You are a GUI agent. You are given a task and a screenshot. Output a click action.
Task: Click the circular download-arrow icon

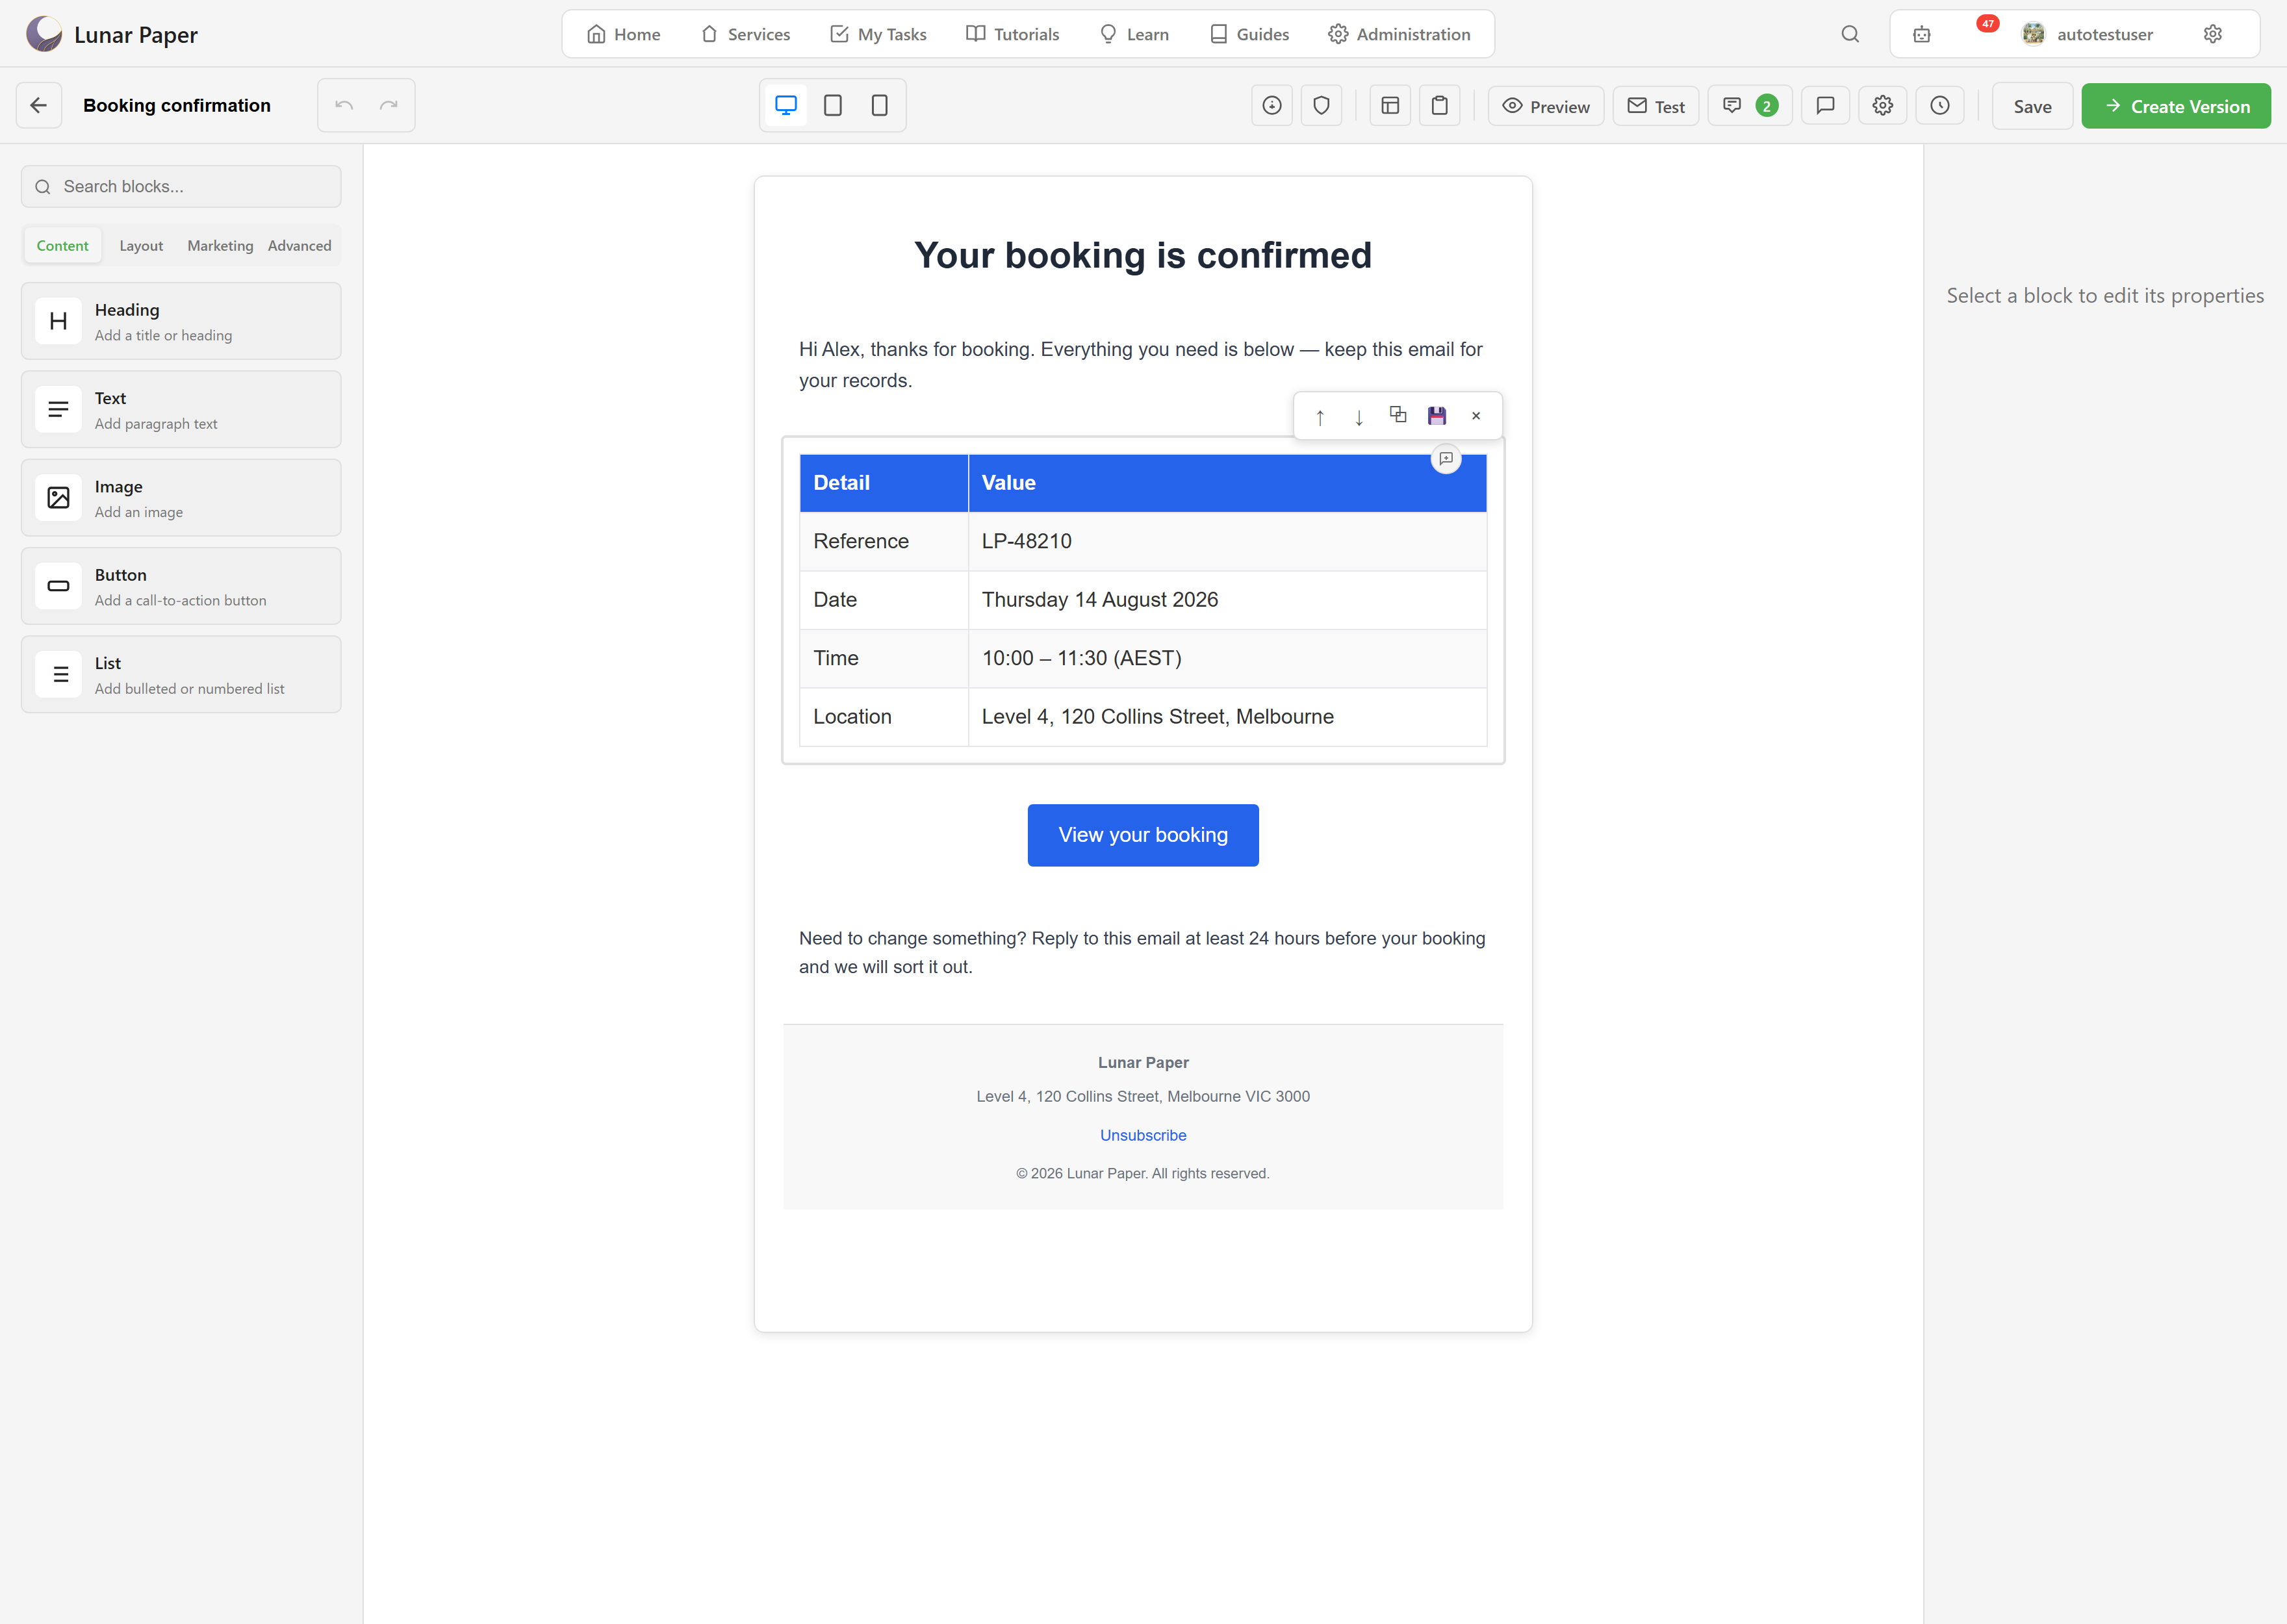pyautogui.click(x=1272, y=106)
